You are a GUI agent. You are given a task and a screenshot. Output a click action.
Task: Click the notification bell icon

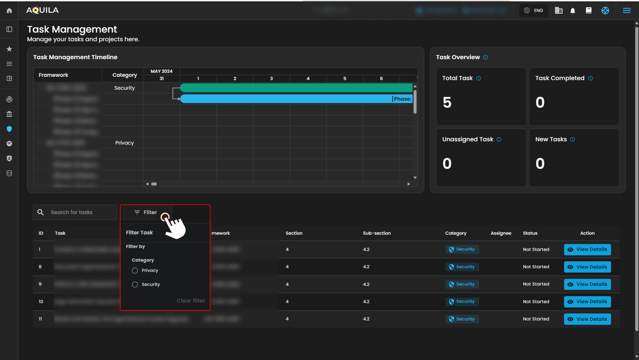click(x=573, y=11)
